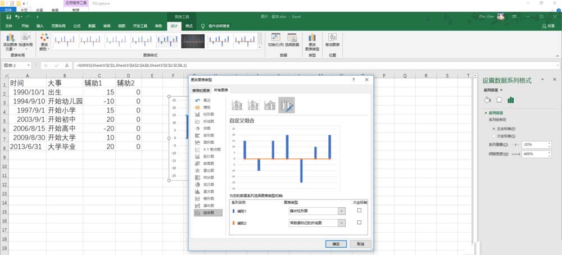Open chart type dropdown for 辅助1
This screenshot has width=562, height=255.
(x=342, y=211)
